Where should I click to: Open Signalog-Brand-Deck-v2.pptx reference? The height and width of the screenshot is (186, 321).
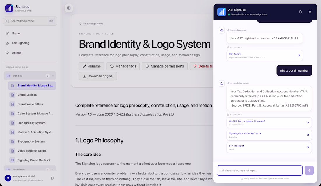(269, 135)
